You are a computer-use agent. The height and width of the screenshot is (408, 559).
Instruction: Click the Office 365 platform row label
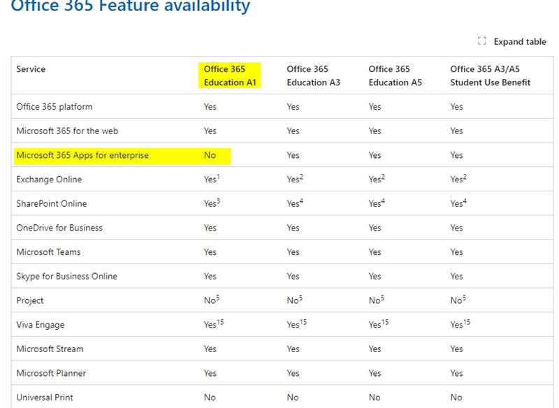tap(55, 107)
